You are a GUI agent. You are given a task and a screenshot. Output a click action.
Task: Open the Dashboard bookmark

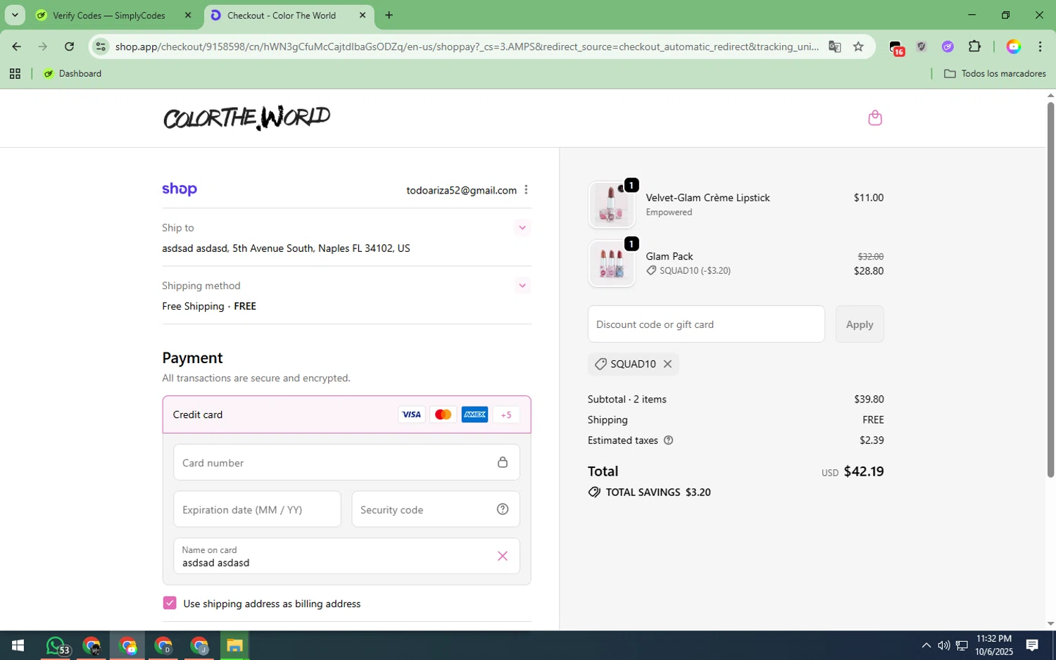point(73,73)
